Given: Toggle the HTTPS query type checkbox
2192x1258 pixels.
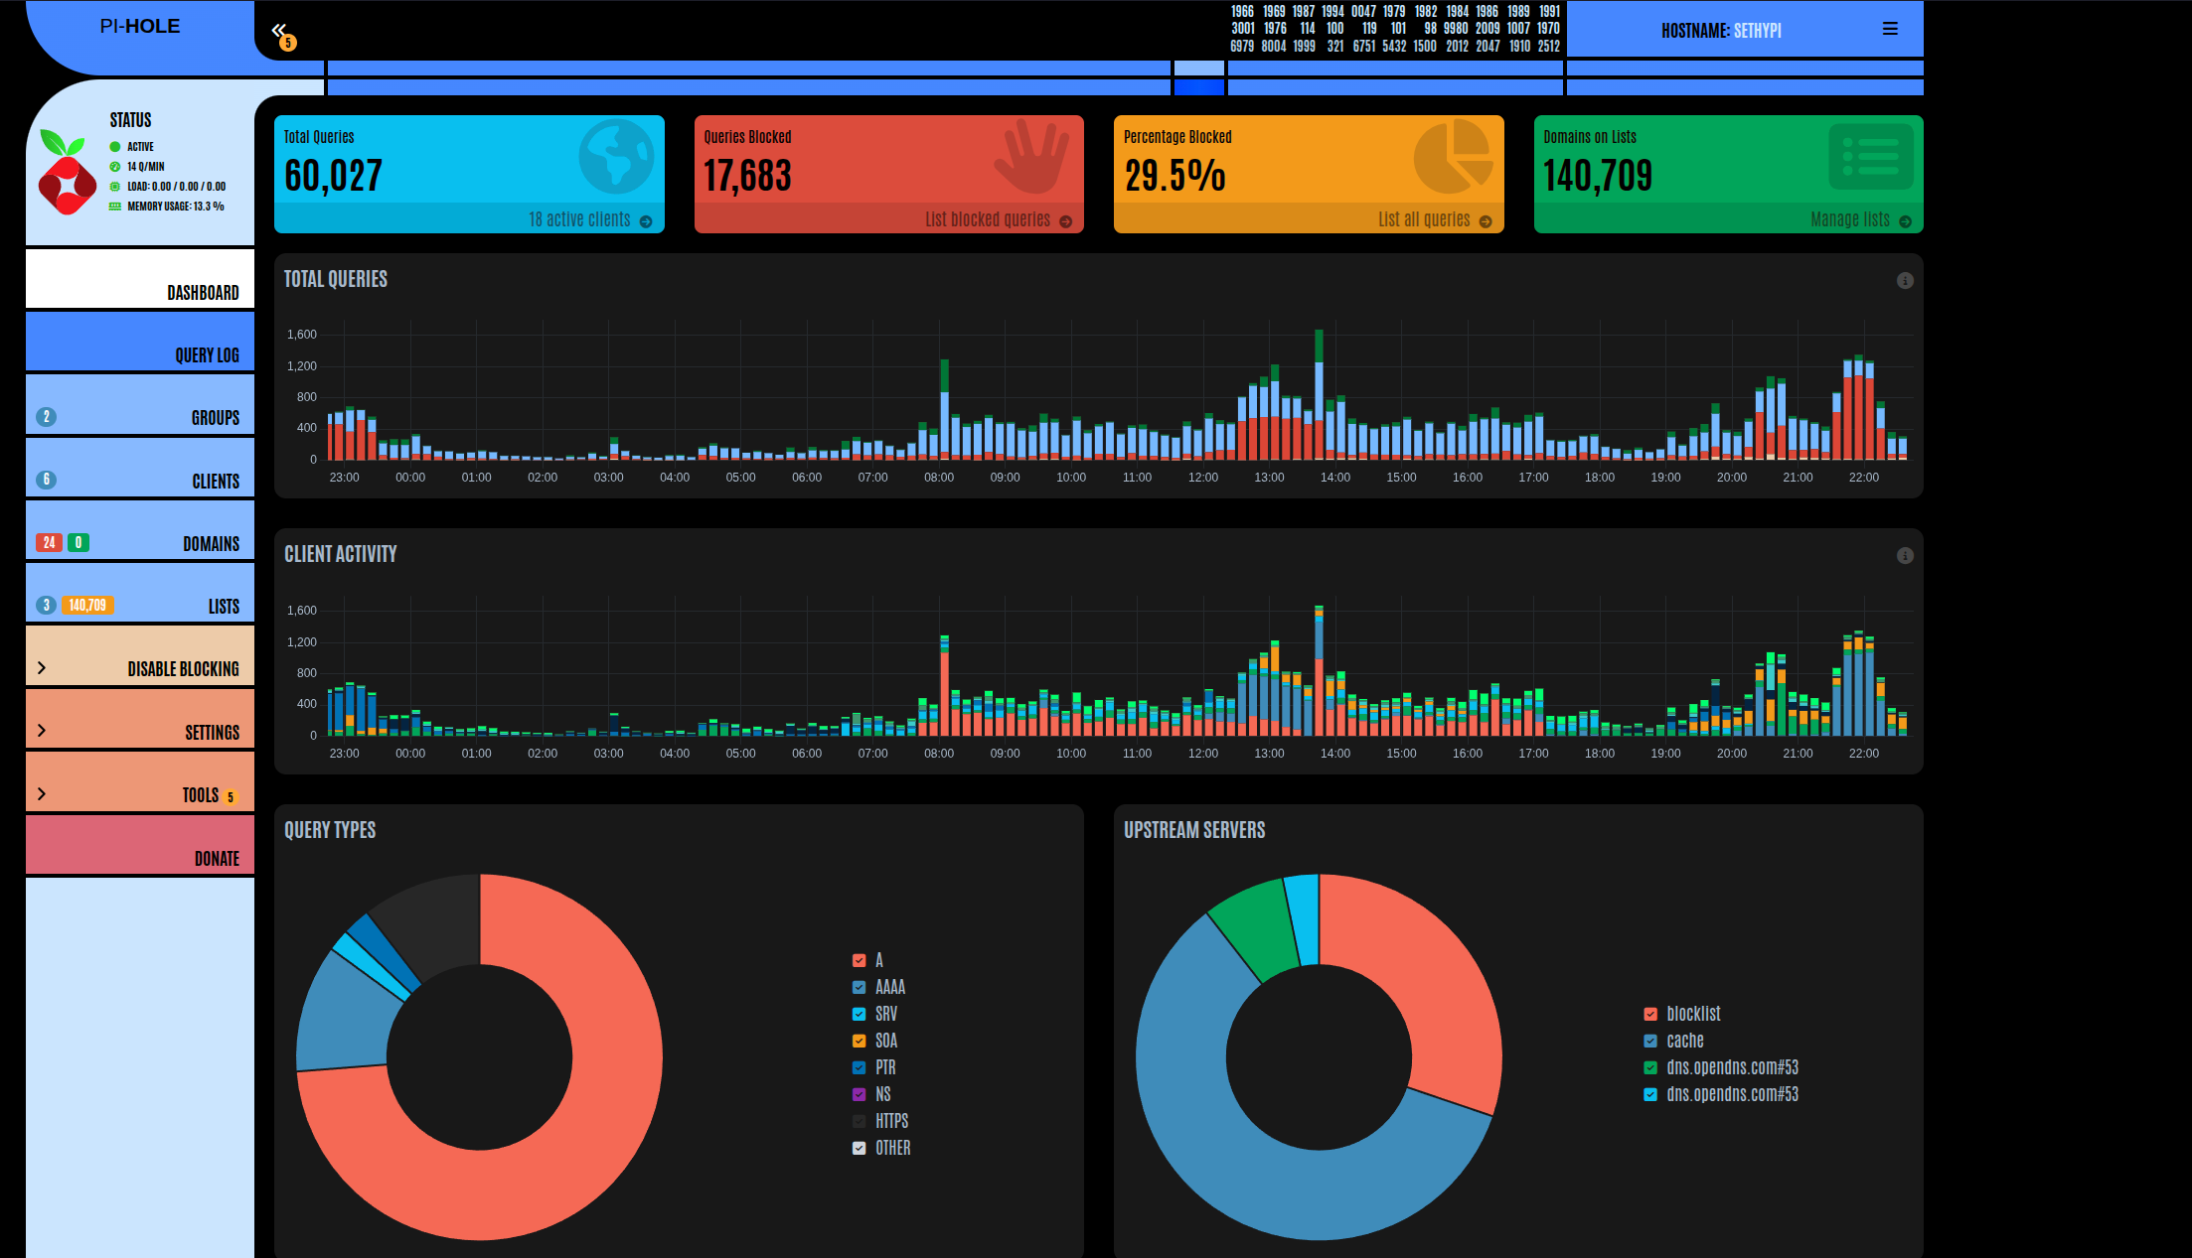Looking at the screenshot, I should (859, 1121).
